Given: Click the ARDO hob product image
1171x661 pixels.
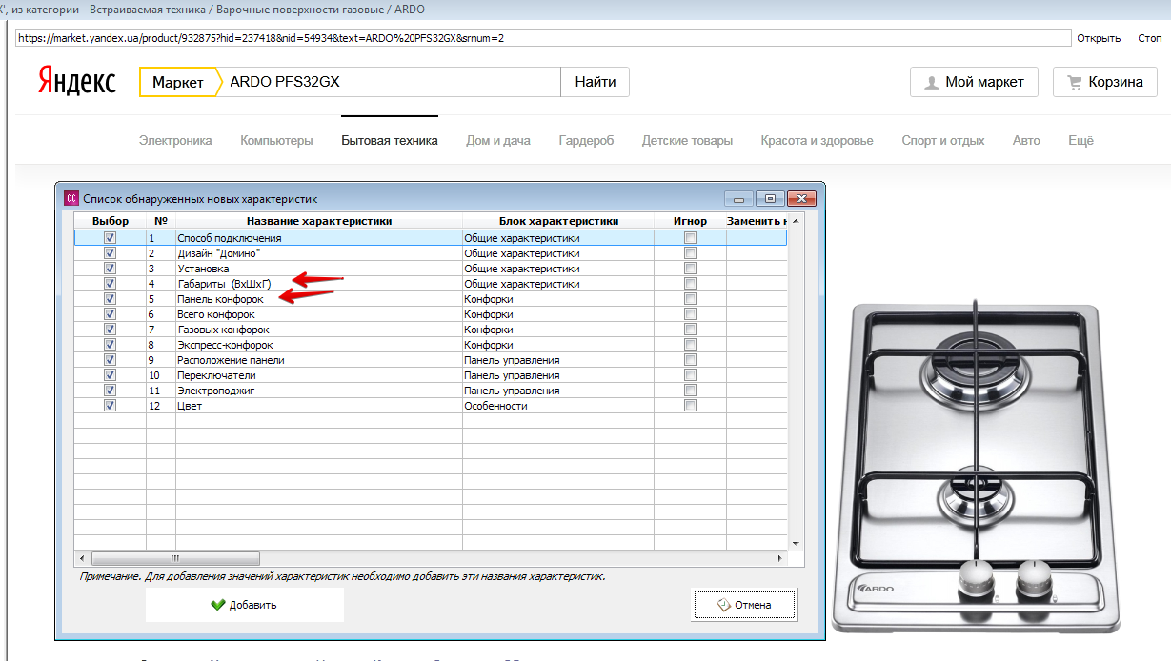Looking at the screenshot, I should click(x=974, y=466).
